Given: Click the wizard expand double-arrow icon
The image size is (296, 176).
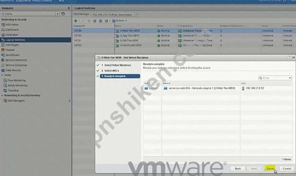Looking at the screenshot, I should click(x=293, y=57).
